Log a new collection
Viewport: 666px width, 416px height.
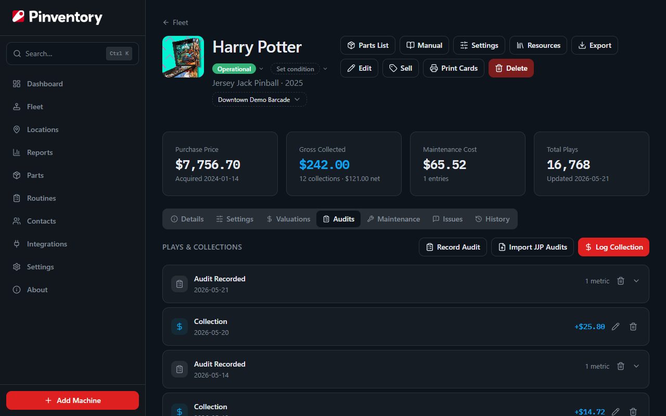click(x=614, y=247)
